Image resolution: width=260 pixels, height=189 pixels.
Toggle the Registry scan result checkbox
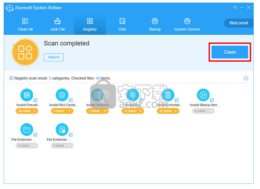[11, 78]
